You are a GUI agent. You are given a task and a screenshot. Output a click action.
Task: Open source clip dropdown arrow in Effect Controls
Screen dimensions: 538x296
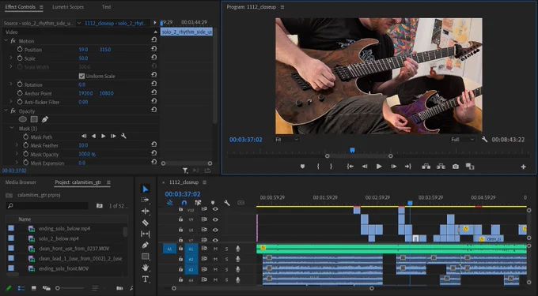click(79, 23)
